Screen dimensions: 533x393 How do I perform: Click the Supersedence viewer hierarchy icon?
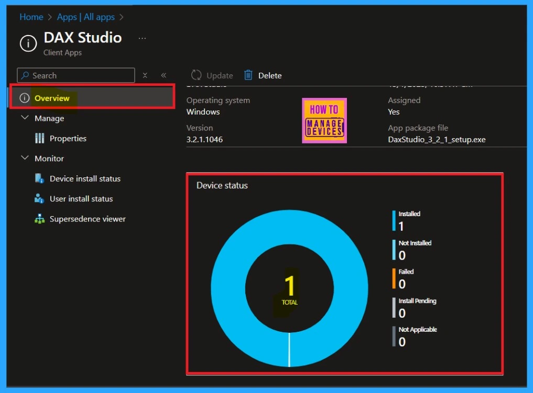click(x=39, y=219)
